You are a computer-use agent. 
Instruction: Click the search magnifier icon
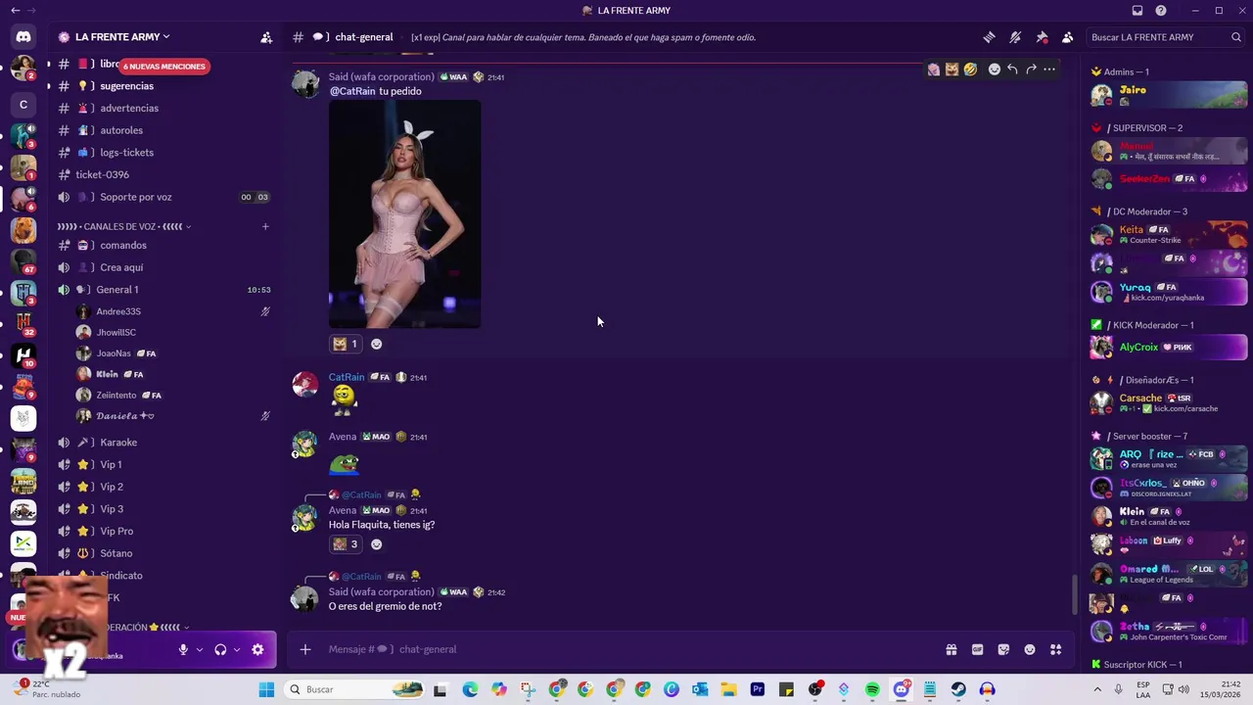click(x=1236, y=37)
